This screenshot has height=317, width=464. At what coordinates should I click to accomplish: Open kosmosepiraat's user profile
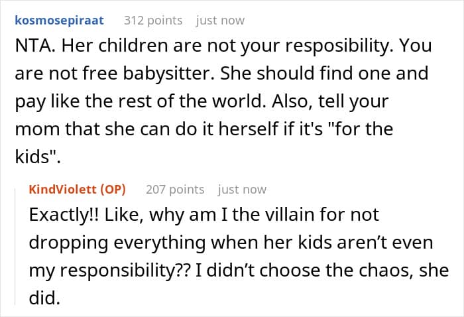(x=59, y=21)
